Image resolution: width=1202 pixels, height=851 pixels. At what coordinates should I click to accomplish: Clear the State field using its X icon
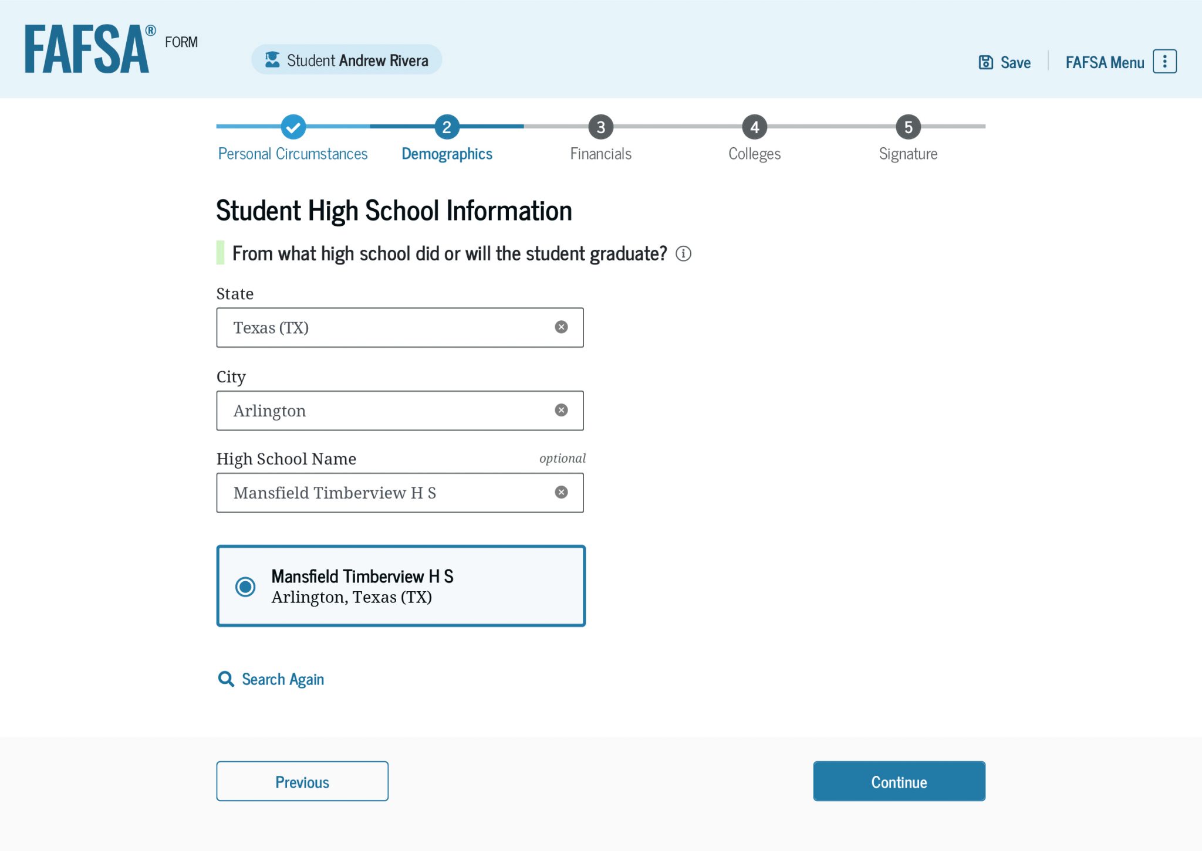point(562,327)
